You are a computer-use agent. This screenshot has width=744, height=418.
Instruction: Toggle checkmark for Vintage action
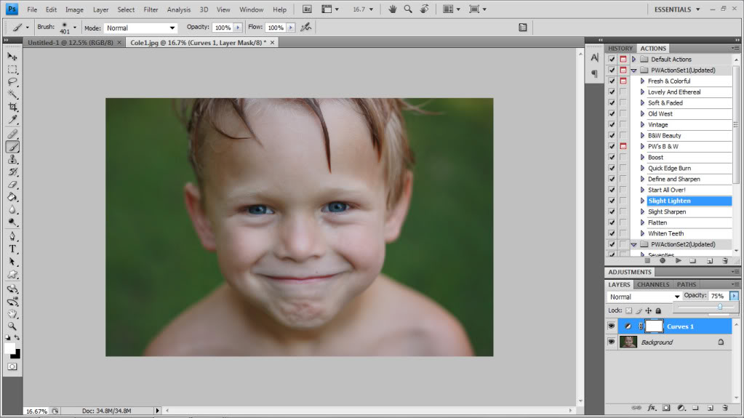point(612,124)
